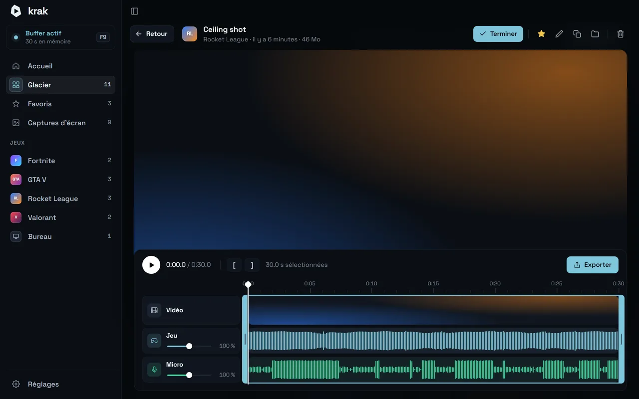
Task: Click the "Ceiling shot" clip title
Action: coord(225,29)
